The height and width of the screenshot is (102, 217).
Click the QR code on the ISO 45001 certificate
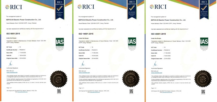[203, 91]
